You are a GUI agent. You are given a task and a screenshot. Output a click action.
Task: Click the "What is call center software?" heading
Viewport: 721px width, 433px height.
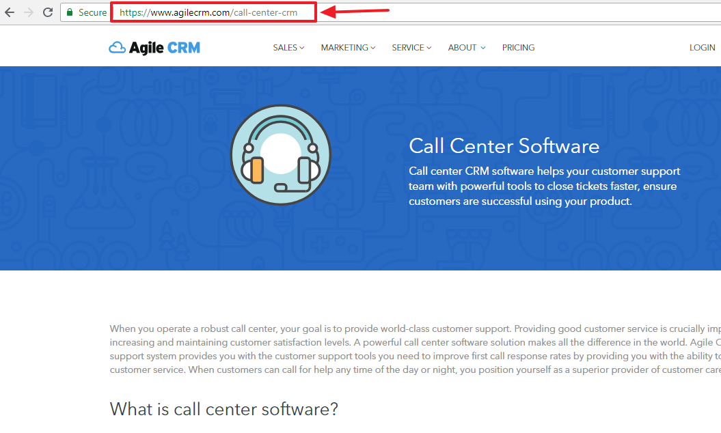(223, 408)
